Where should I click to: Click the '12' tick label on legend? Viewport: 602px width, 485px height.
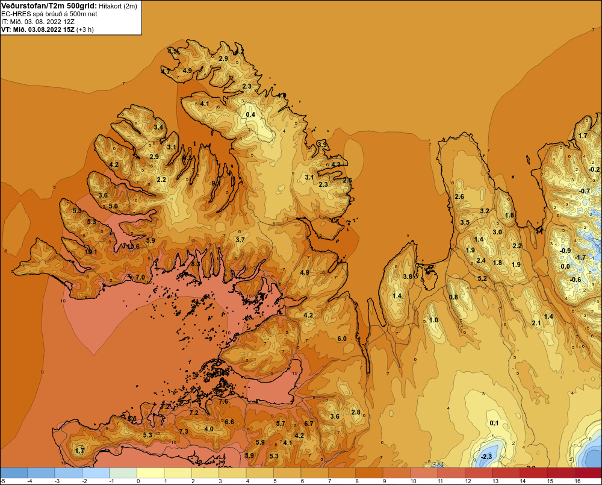tap(468, 481)
